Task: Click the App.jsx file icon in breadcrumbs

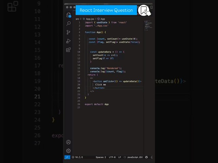Action: point(84,19)
